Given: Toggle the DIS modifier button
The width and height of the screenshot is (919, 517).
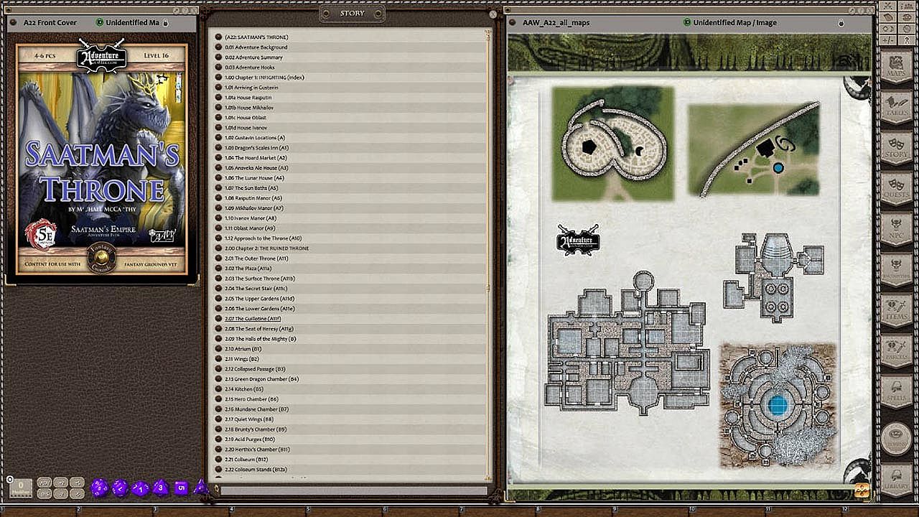Looking at the screenshot, I should point(44,494).
